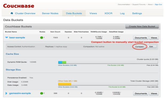Click the 2.35MB / 100MB RAM usage value
165x99 pixels.
(99, 93)
